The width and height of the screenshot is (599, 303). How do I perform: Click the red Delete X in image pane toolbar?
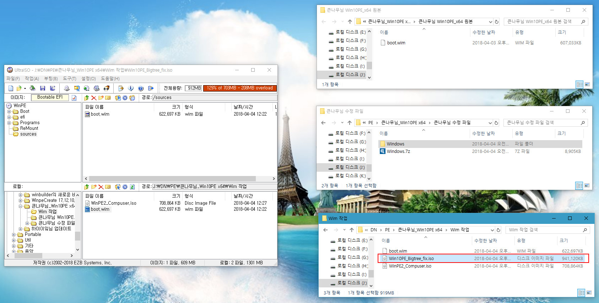[x=94, y=98]
